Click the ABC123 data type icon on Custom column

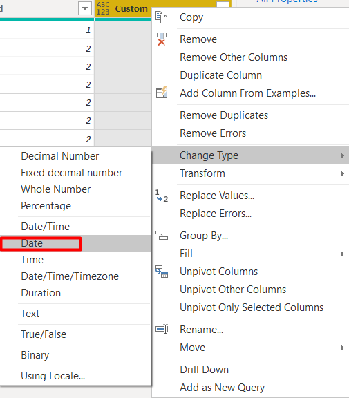coord(103,8)
